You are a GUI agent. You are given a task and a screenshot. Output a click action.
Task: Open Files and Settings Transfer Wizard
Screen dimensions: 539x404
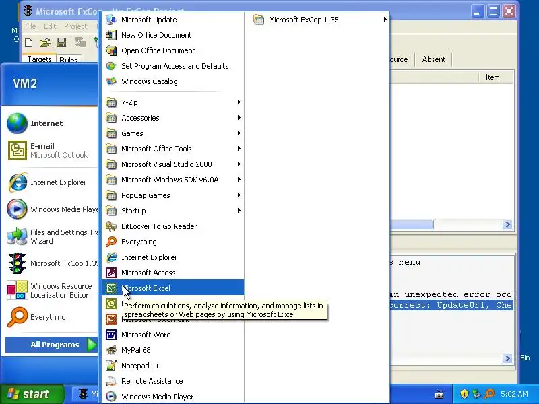51,236
